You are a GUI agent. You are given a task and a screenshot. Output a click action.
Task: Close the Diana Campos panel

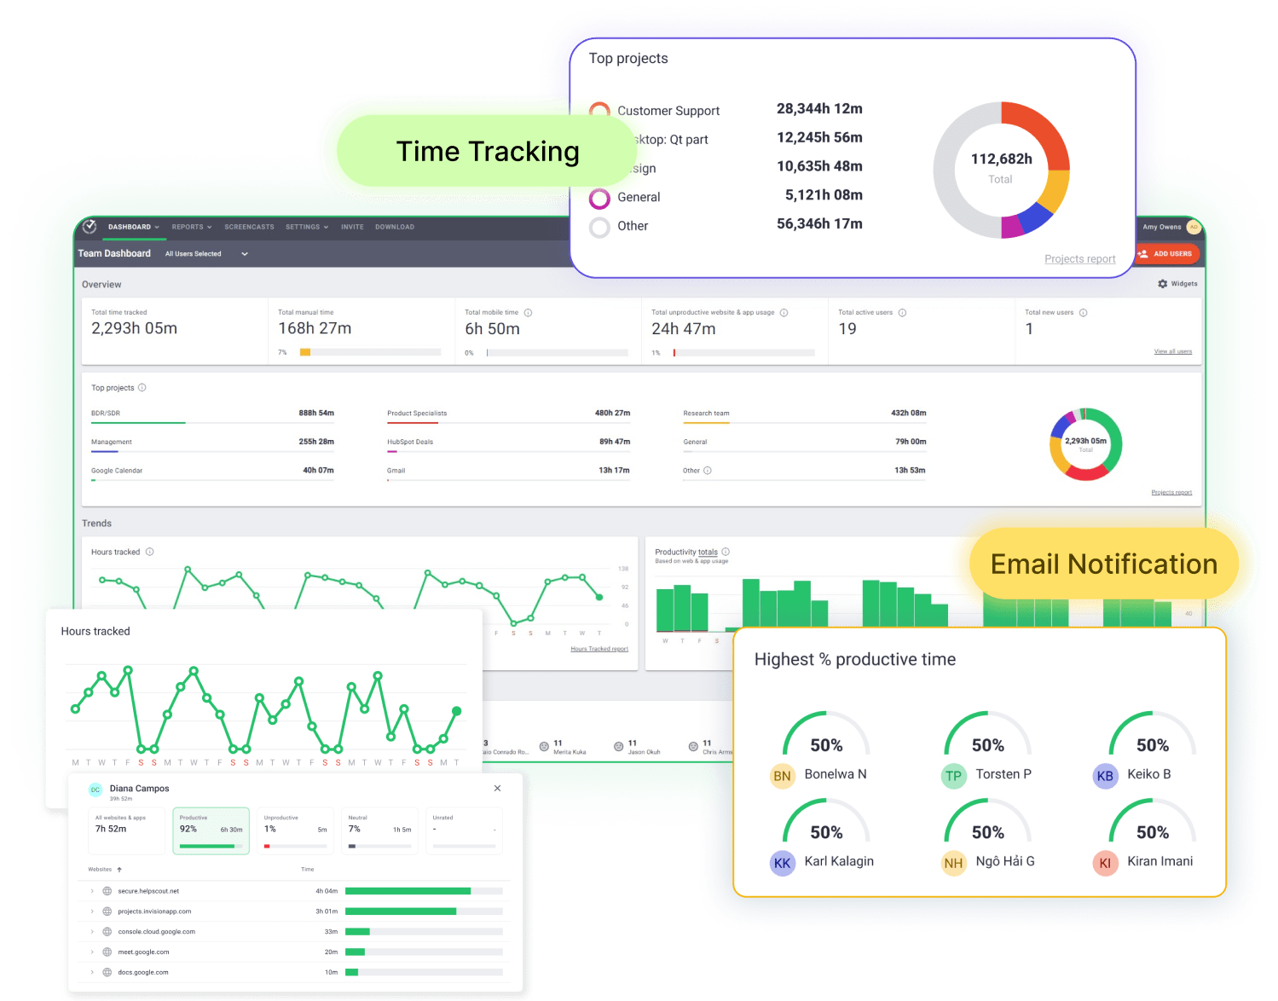tap(498, 789)
